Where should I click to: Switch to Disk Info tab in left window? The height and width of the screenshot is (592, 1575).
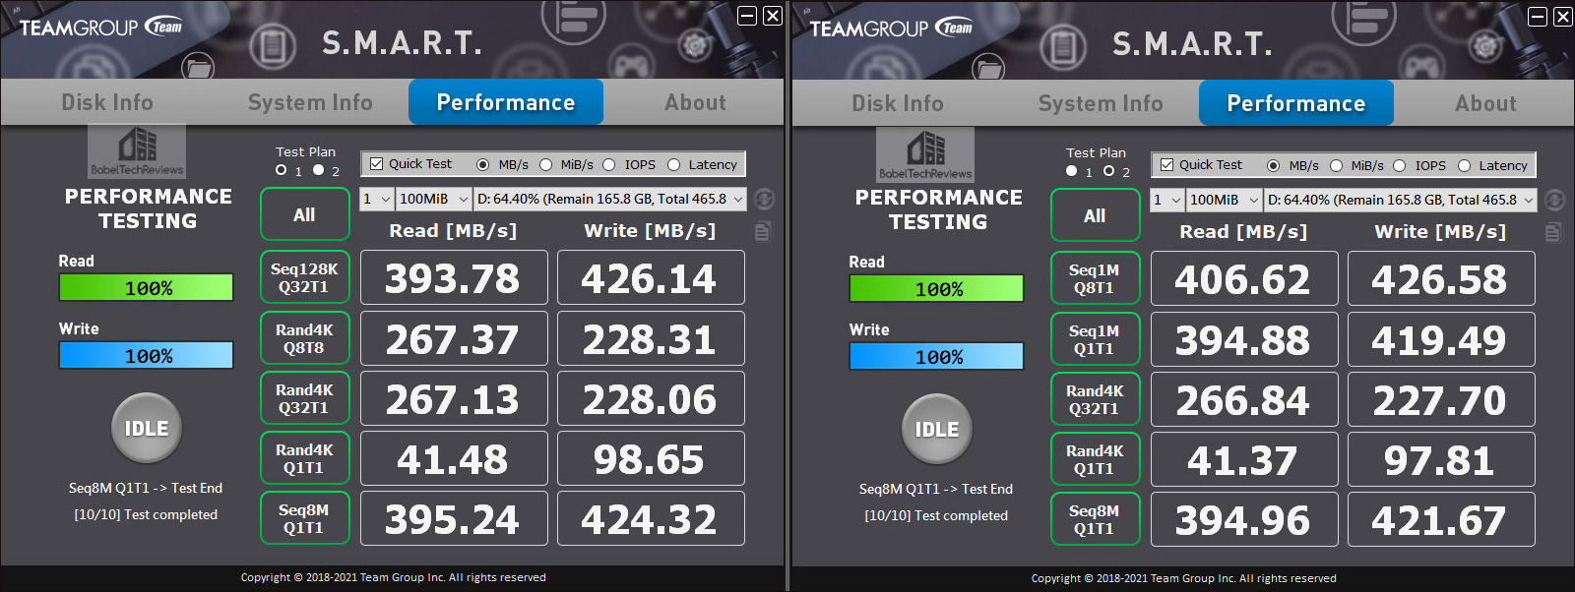click(x=107, y=102)
